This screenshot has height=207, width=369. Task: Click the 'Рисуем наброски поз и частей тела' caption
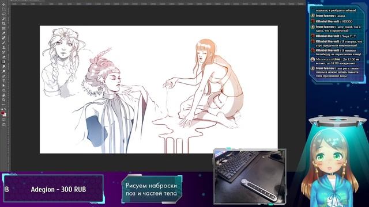point(151,189)
